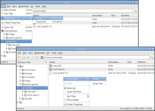Click the New Tab star icon in front window toolbar
Viewport: 155px width, 111px height.
[x=19, y=57]
